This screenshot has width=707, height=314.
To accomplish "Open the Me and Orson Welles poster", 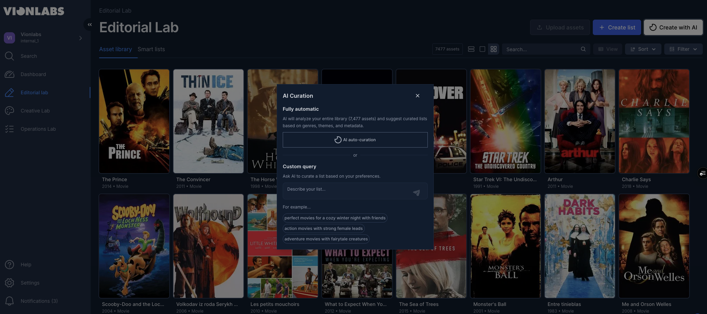I will click(654, 246).
